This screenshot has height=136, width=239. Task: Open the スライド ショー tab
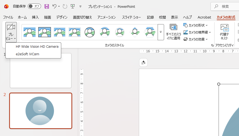tap(131, 17)
